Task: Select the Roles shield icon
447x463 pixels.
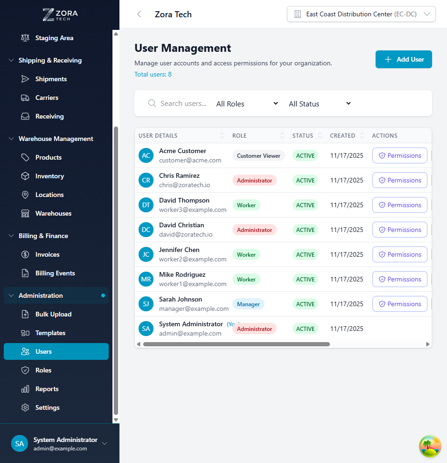Action: 25,370
